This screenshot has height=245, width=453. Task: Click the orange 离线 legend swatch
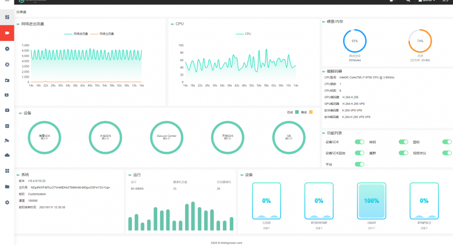click(x=311, y=112)
